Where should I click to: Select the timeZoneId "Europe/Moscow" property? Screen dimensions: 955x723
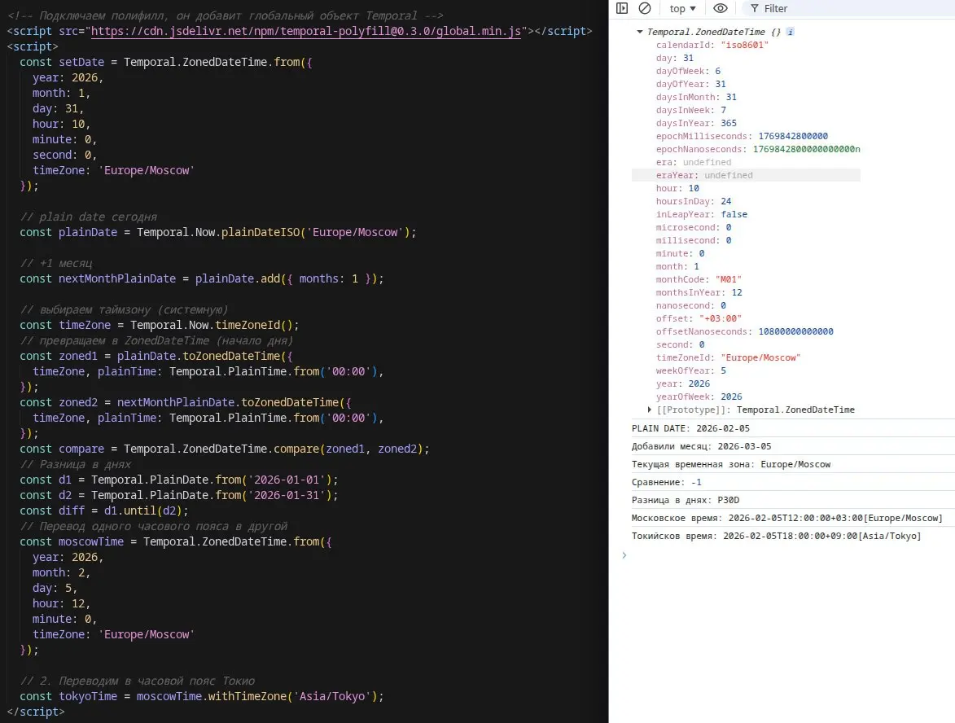729,358
